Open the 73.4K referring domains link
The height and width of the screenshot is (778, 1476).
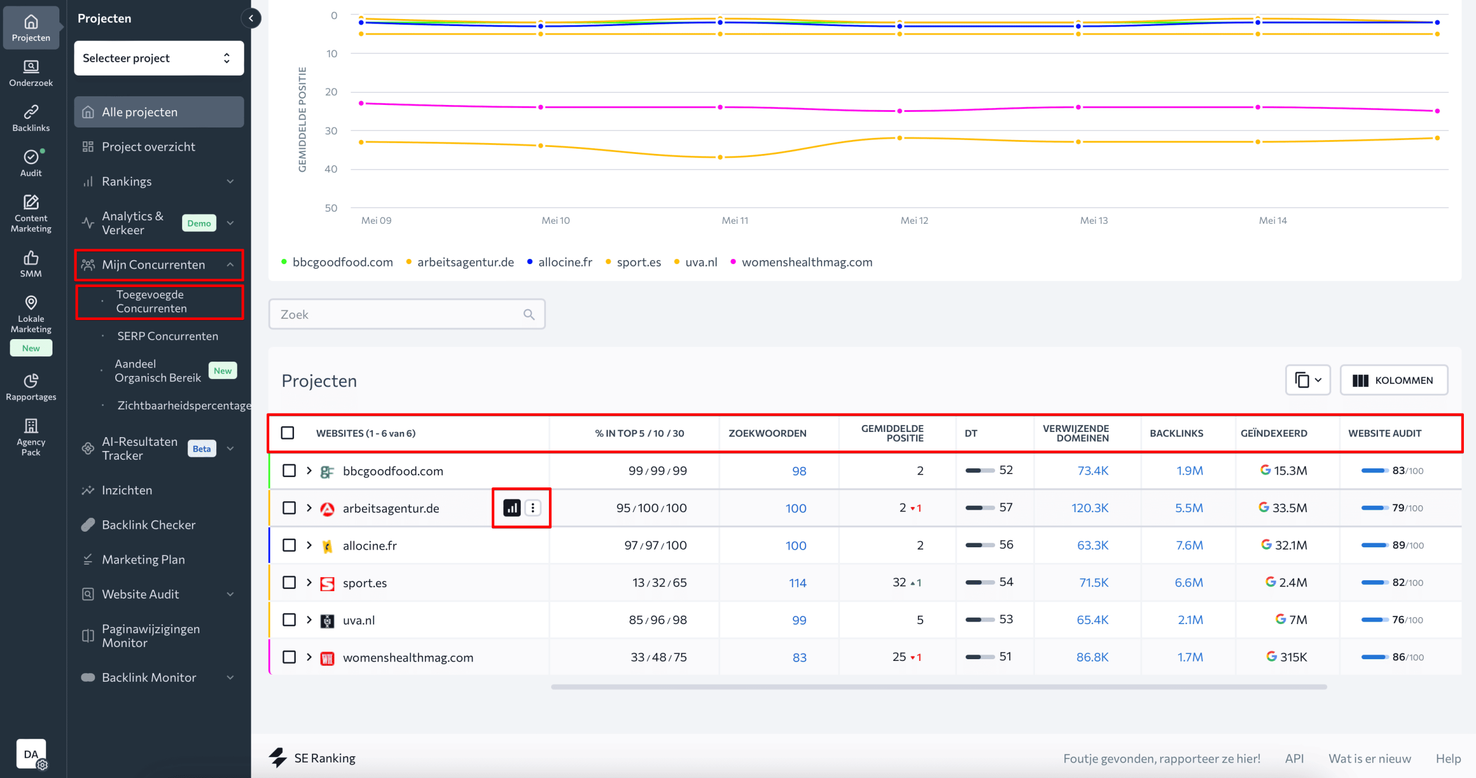coord(1093,471)
